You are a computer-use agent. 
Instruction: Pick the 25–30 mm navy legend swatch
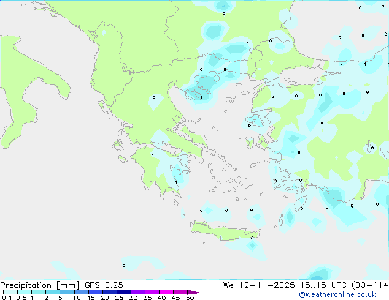click(123, 292)
